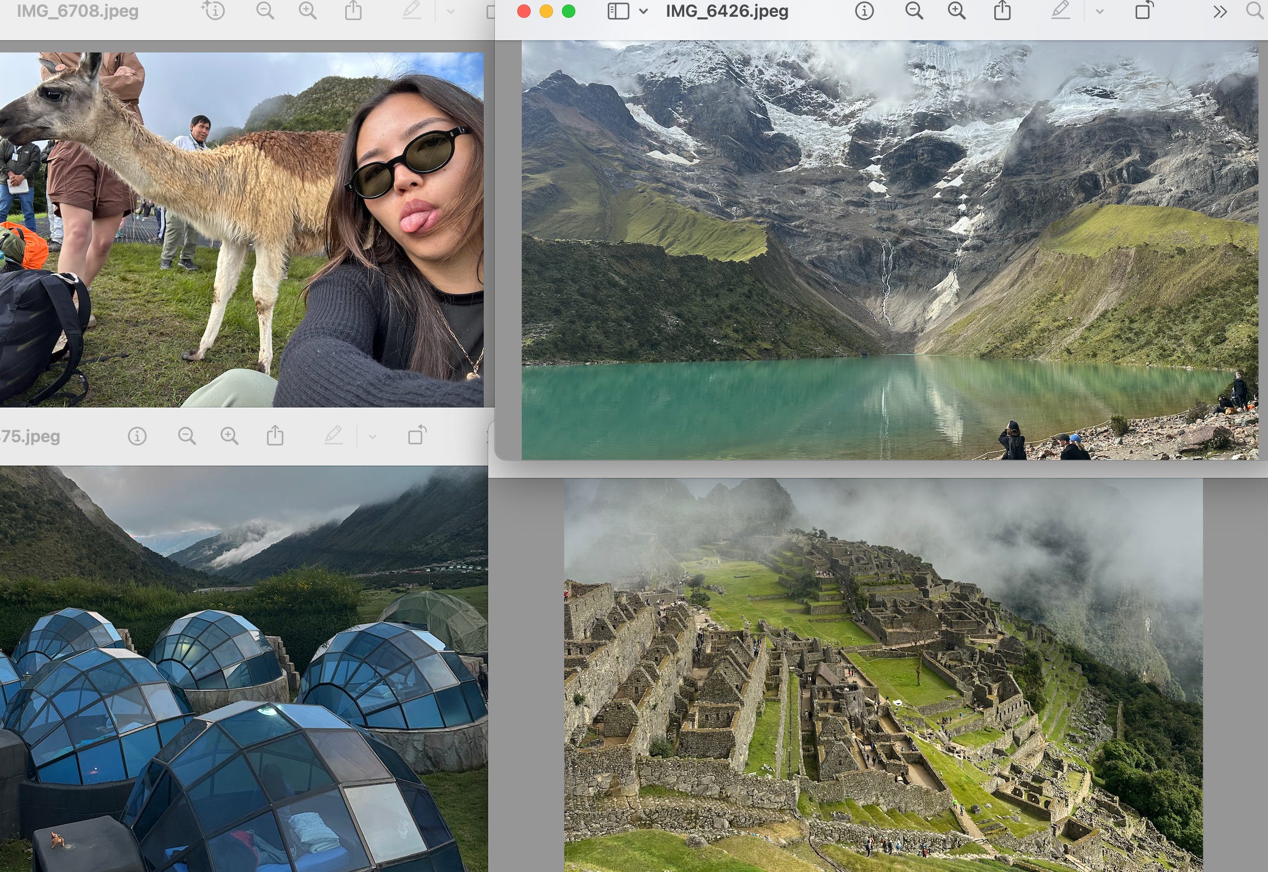Toggle Markup pen in IMG_6708.jpeg window
1268x872 pixels.
tap(412, 11)
